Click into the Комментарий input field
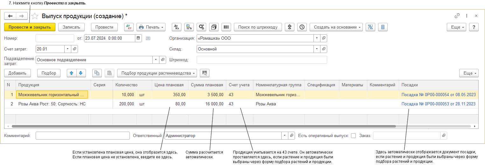 [82, 136]
